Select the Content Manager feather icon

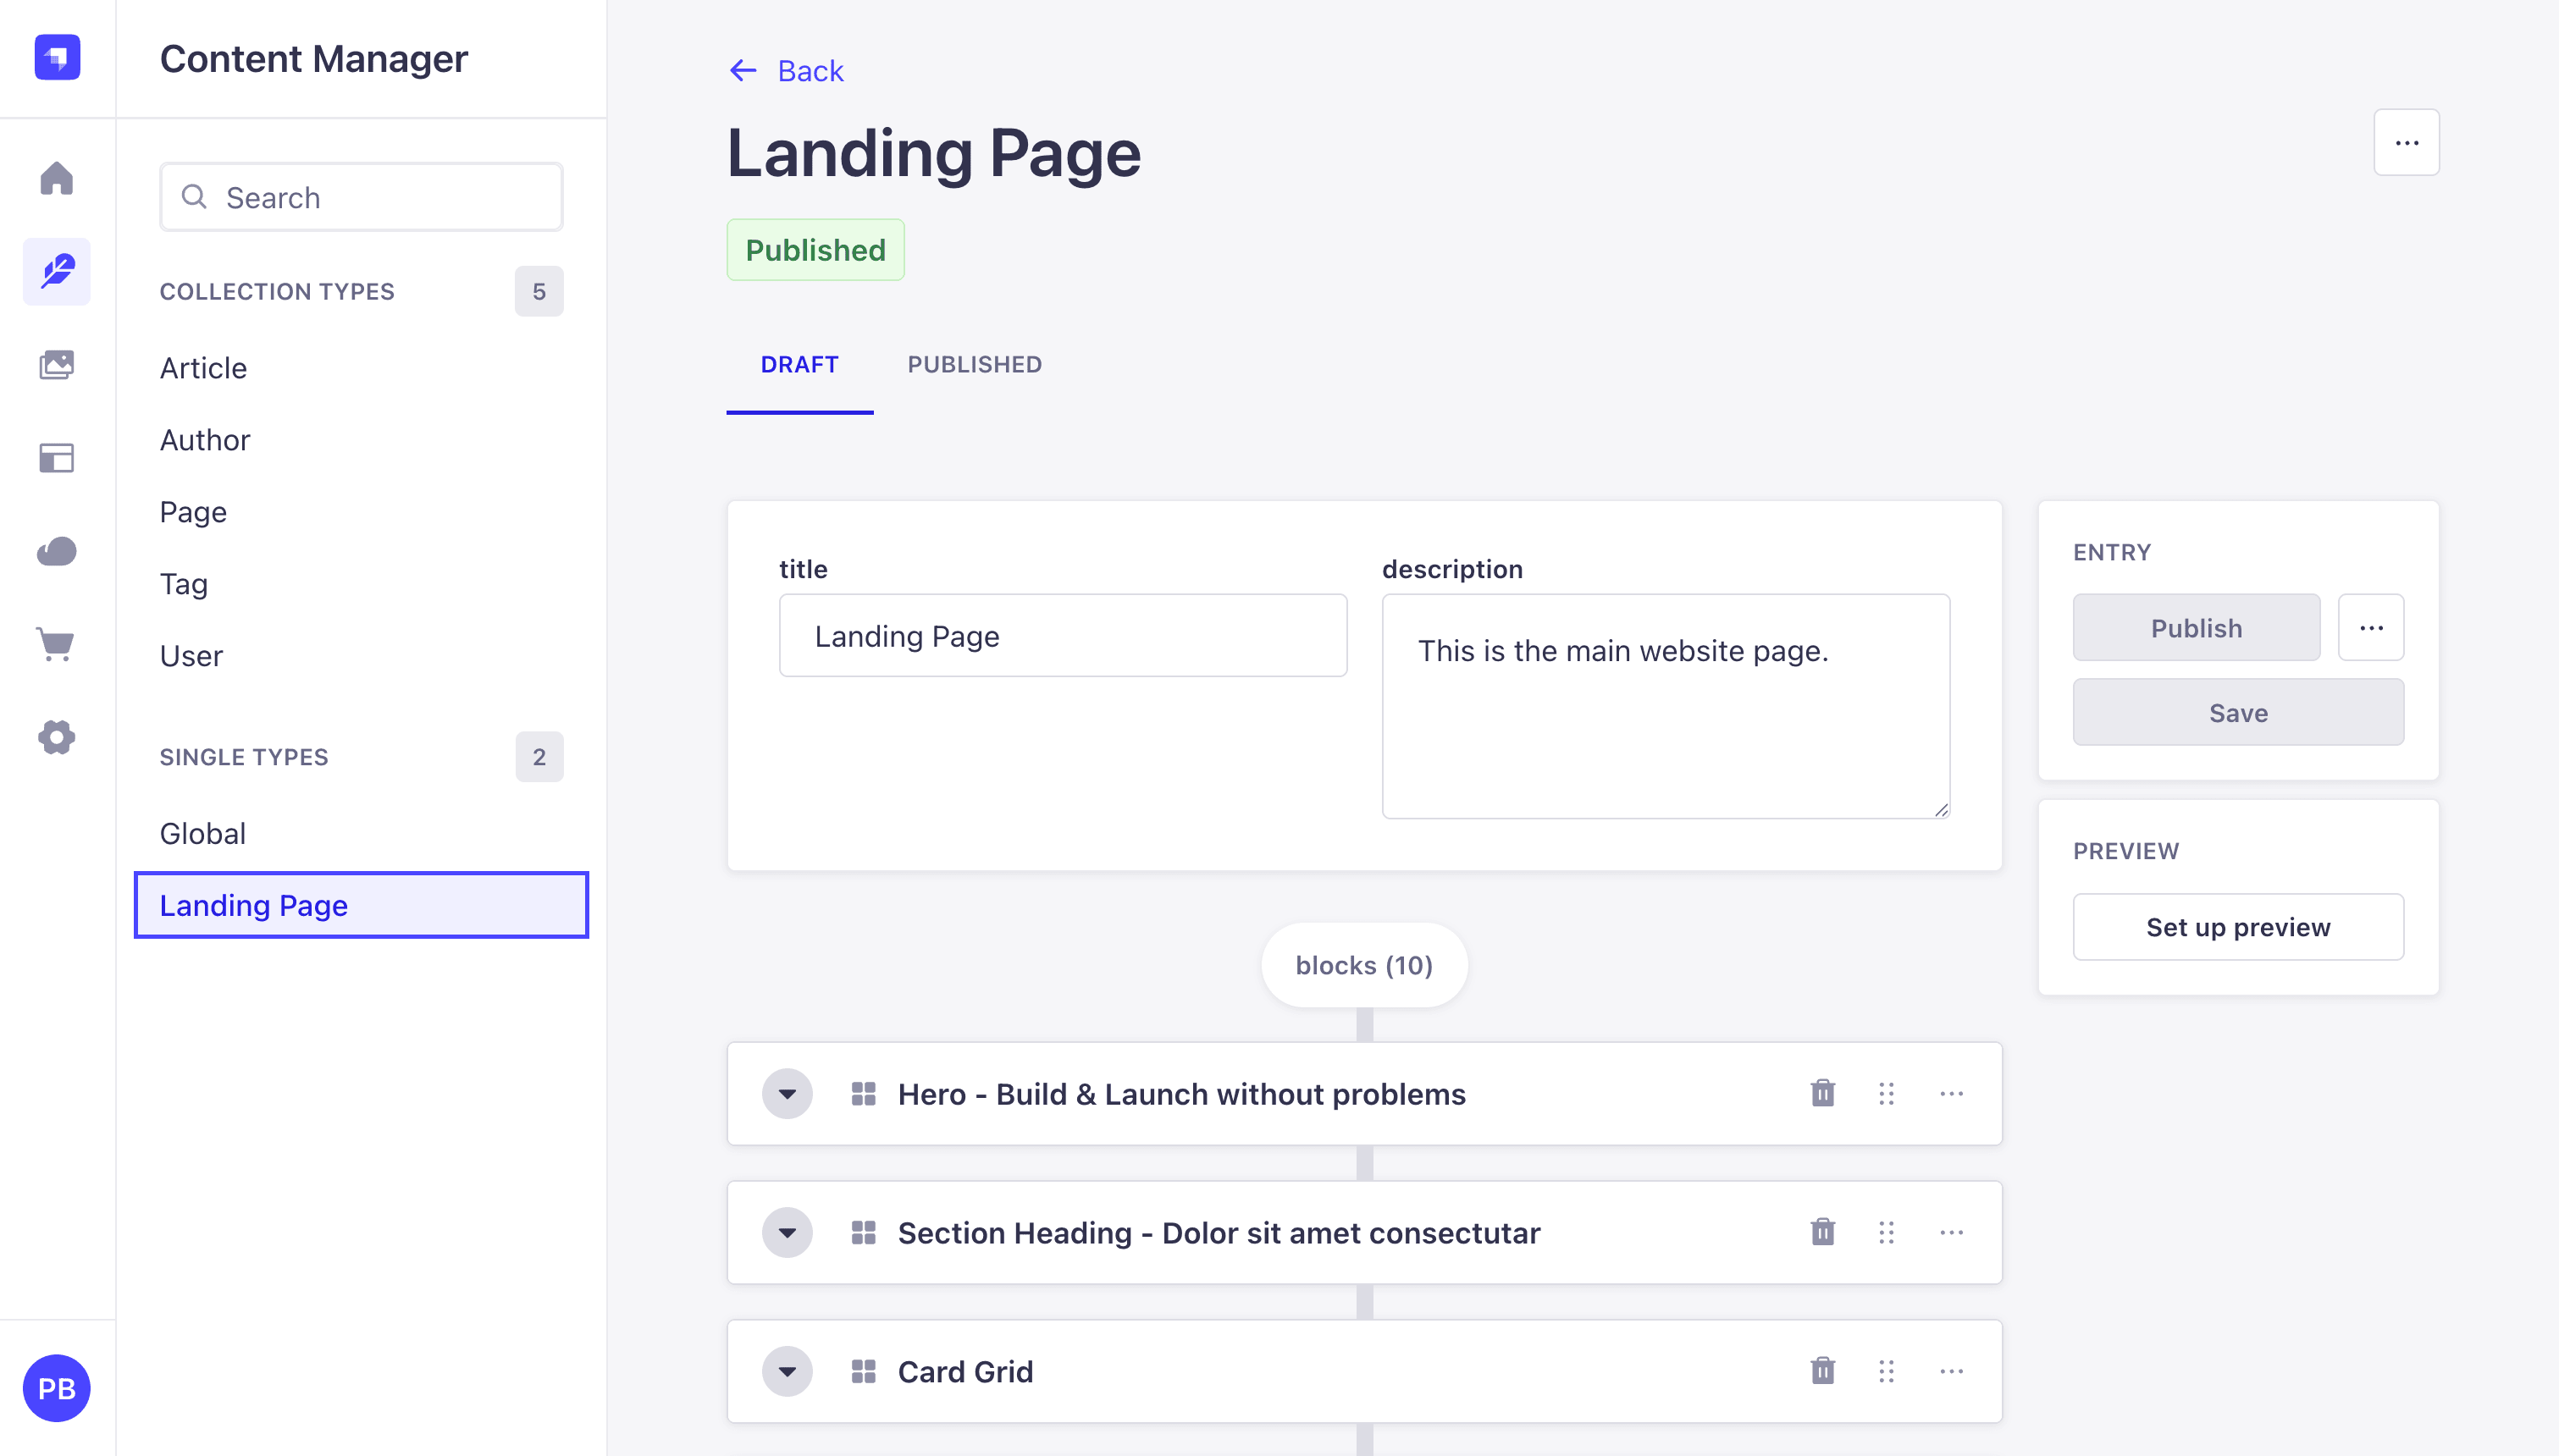coord(57,271)
